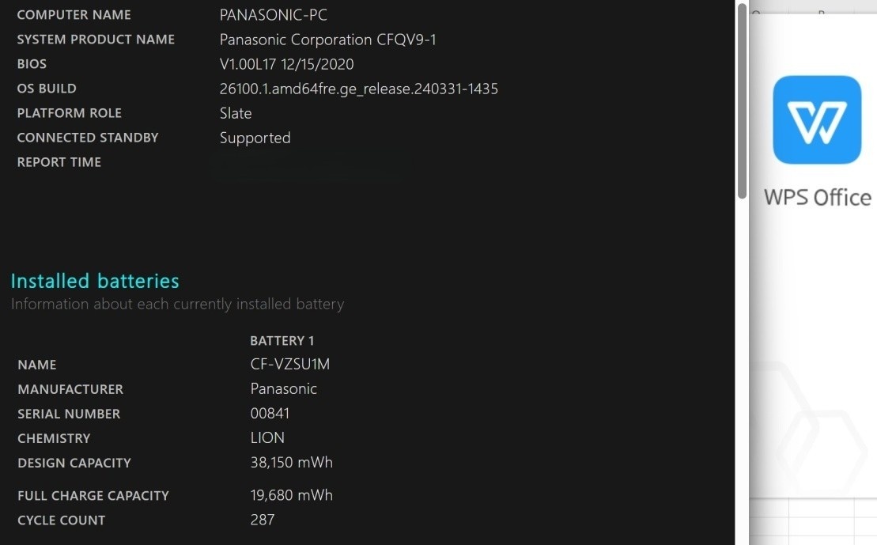
Task: Click the Slate platform role value
Action: (x=236, y=113)
